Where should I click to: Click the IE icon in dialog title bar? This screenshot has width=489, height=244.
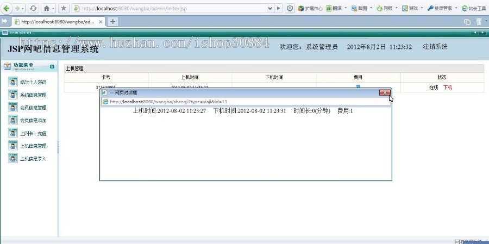point(104,92)
